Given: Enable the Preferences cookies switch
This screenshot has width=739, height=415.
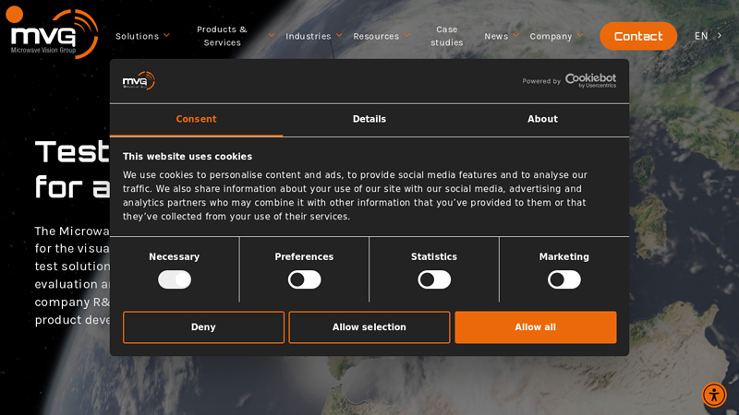Looking at the screenshot, I should pyautogui.click(x=305, y=279).
